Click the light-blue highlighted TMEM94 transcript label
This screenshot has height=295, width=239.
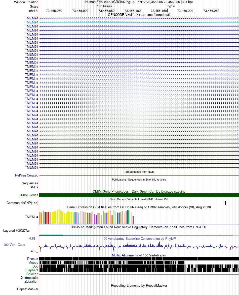click(x=31, y=22)
